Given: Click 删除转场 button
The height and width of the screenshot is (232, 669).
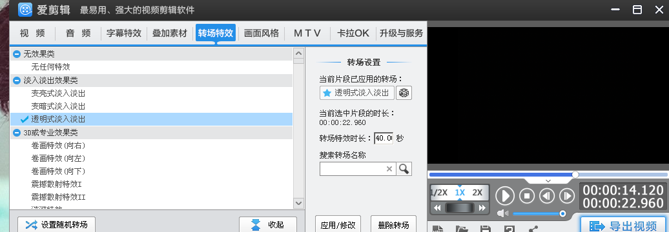Looking at the screenshot, I should (x=393, y=224).
